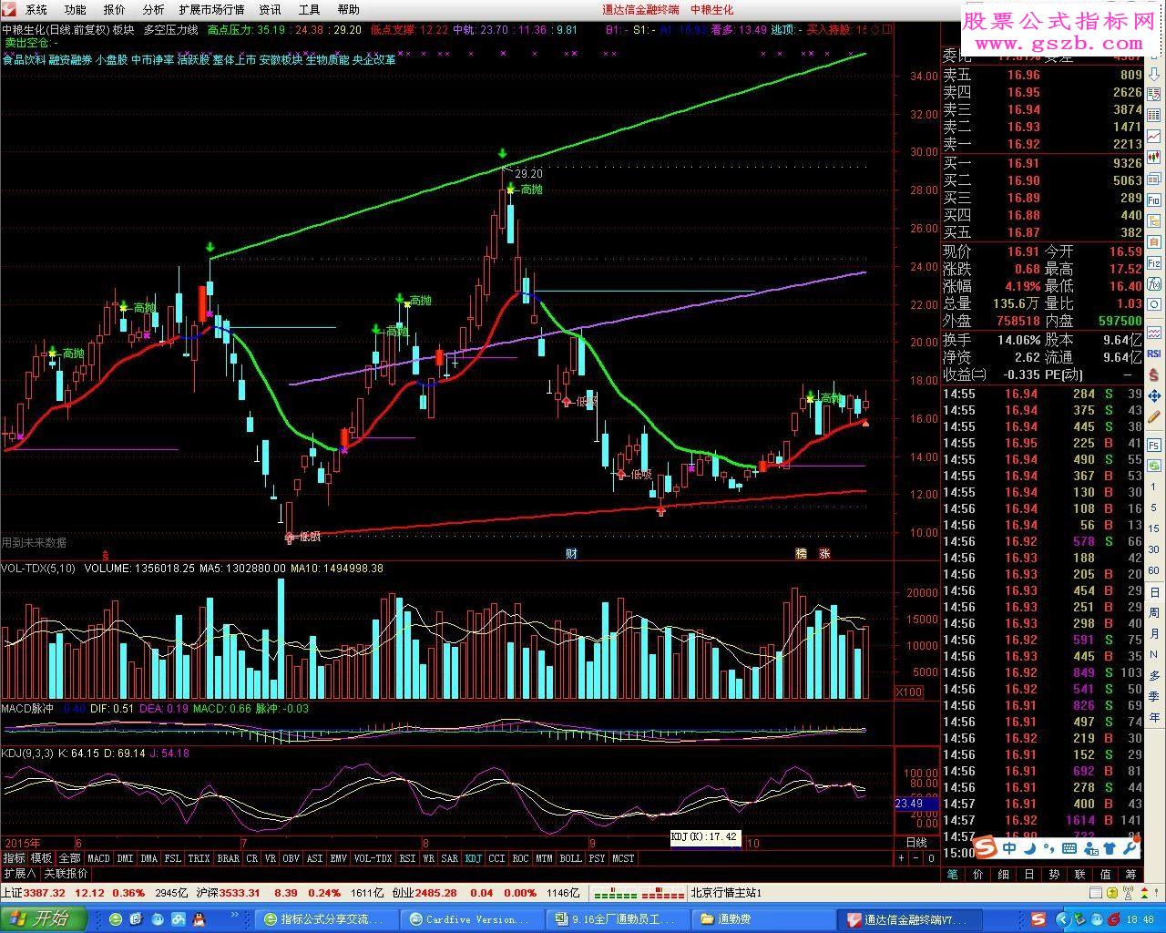Open the 功能 menu
This screenshot has width=1166, height=933.
click(76, 9)
